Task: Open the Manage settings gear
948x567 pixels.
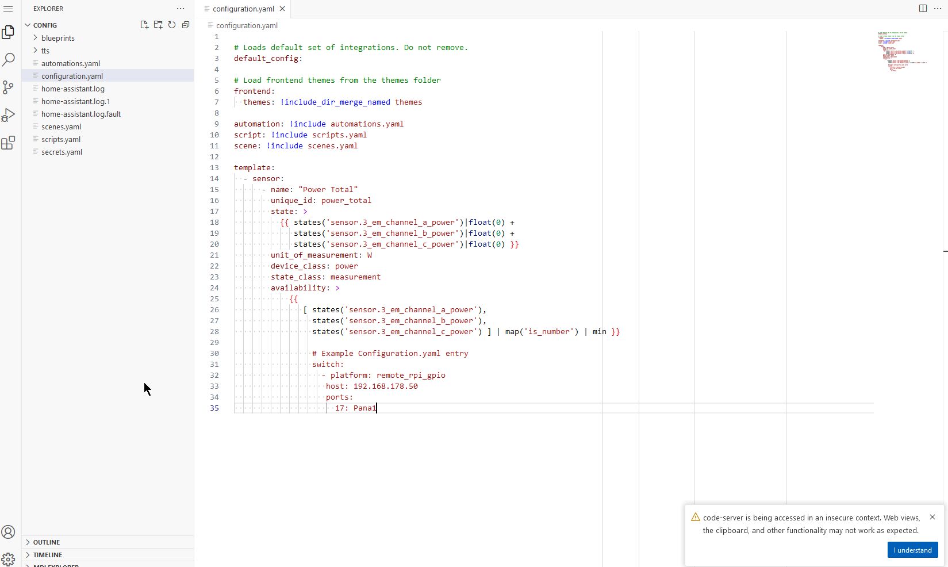Action: coord(9,558)
